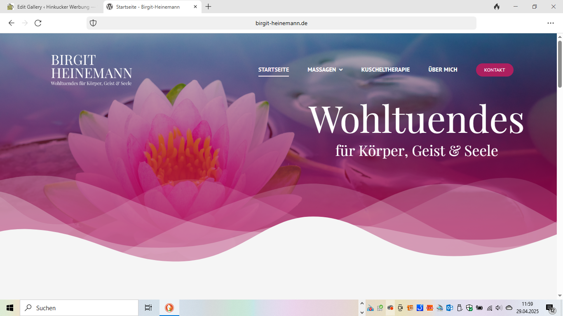Click the page vertical scrollbar thumb
This screenshot has width=563, height=316.
coord(560,64)
